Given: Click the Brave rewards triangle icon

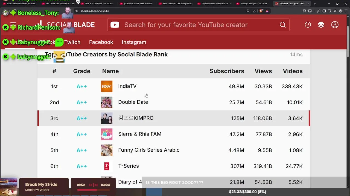Looking at the screenshot, I should tap(267, 11).
